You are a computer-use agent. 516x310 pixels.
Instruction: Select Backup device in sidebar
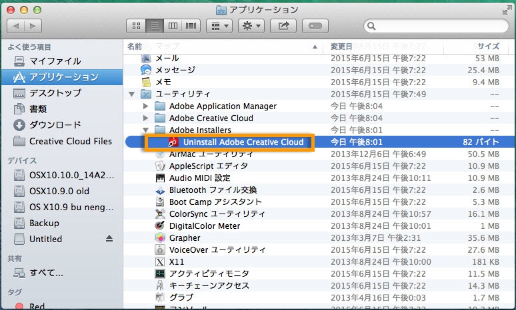62,223
